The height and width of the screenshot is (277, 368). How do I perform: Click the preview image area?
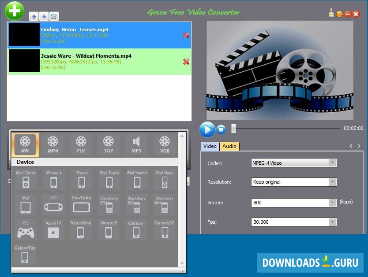[279, 70]
